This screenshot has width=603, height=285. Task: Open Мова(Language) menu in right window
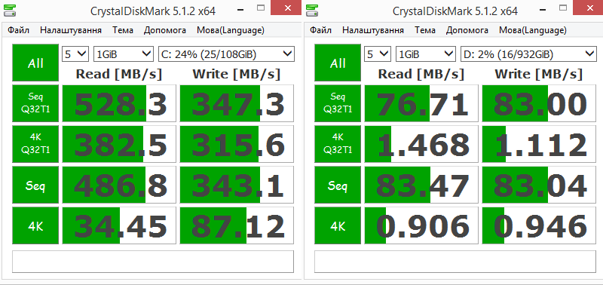tap(533, 30)
